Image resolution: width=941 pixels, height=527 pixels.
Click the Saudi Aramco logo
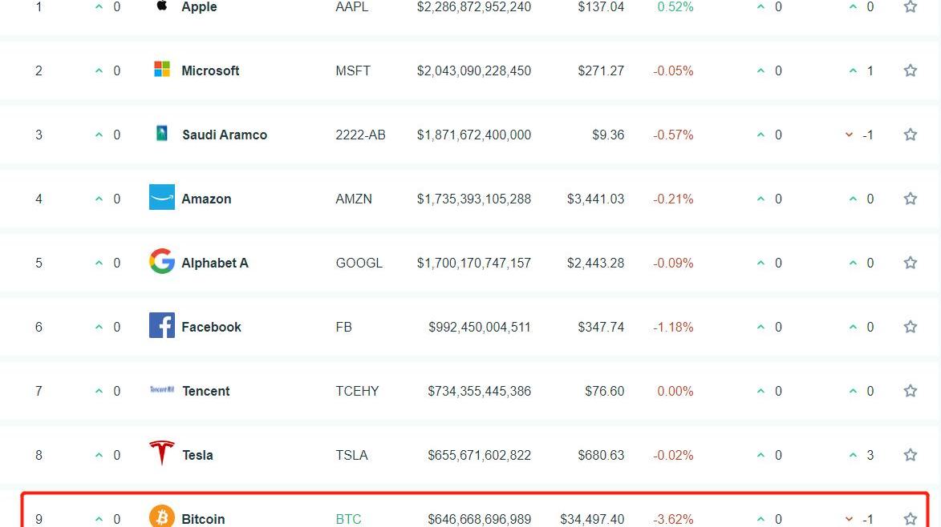pyautogui.click(x=162, y=134)
